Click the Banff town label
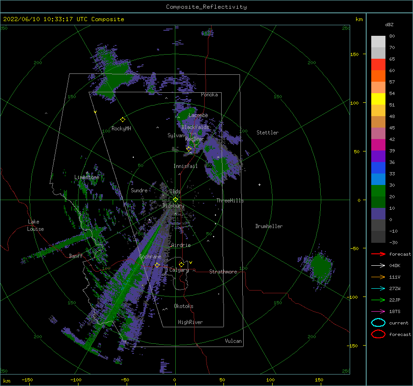 point(76,256)
